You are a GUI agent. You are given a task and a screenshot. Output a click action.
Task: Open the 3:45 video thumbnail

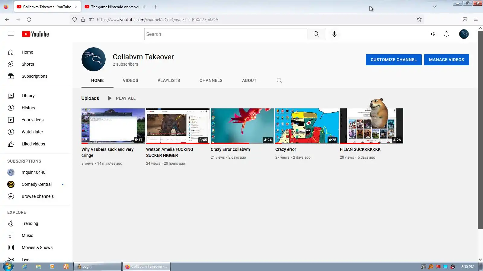click(178, 126)
